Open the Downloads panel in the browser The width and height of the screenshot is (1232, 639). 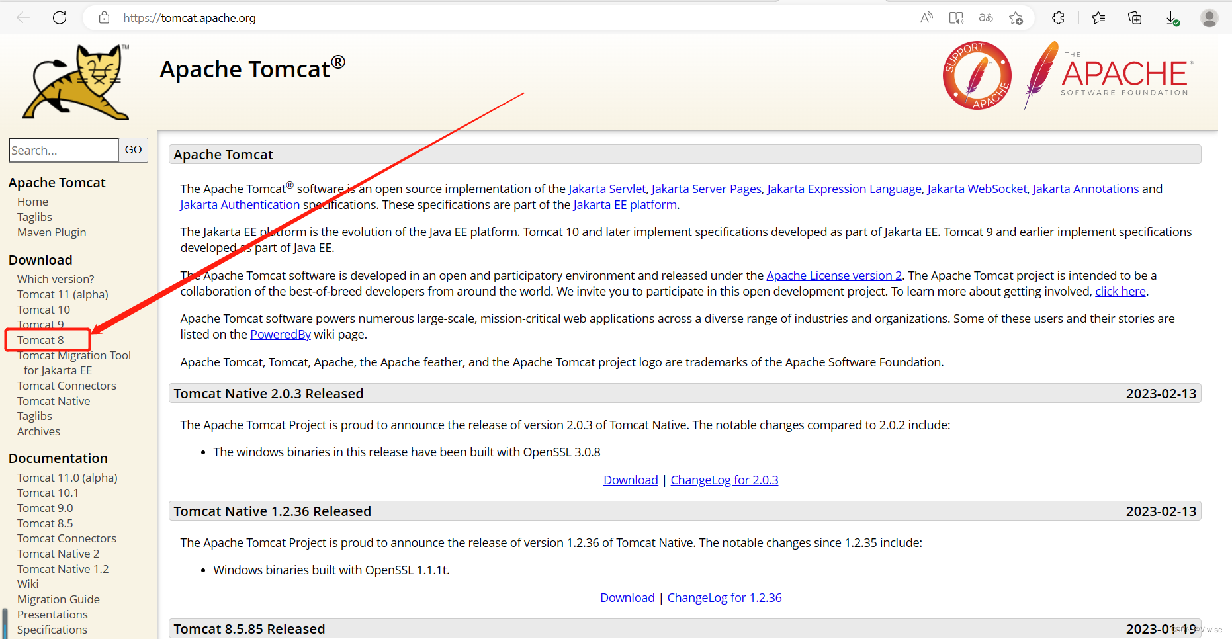pyautogui.click(x=1172, y=18)
